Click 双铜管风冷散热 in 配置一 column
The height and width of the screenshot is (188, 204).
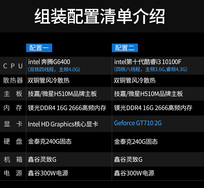(48, 80)
